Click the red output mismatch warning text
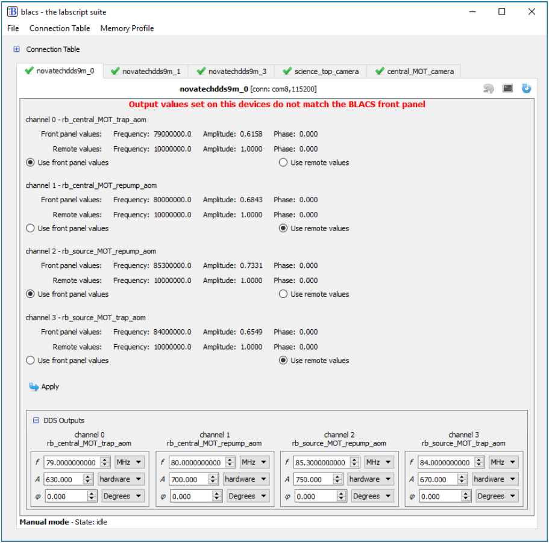 click(277, 104)
